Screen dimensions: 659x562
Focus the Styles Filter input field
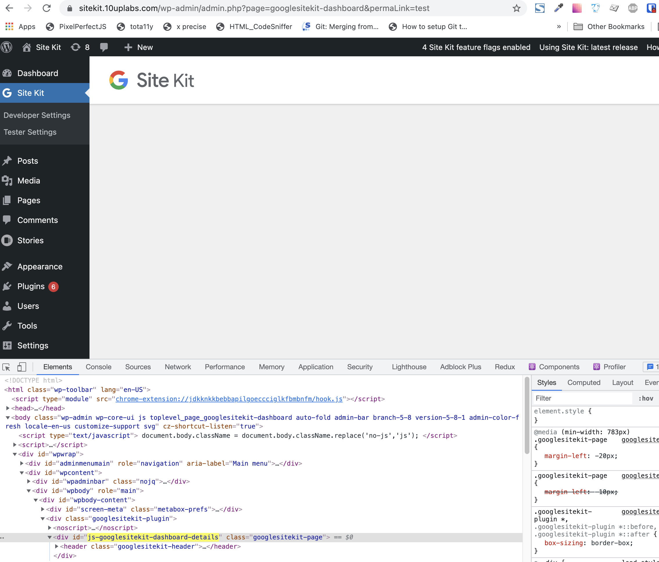(x=582, y=398)
